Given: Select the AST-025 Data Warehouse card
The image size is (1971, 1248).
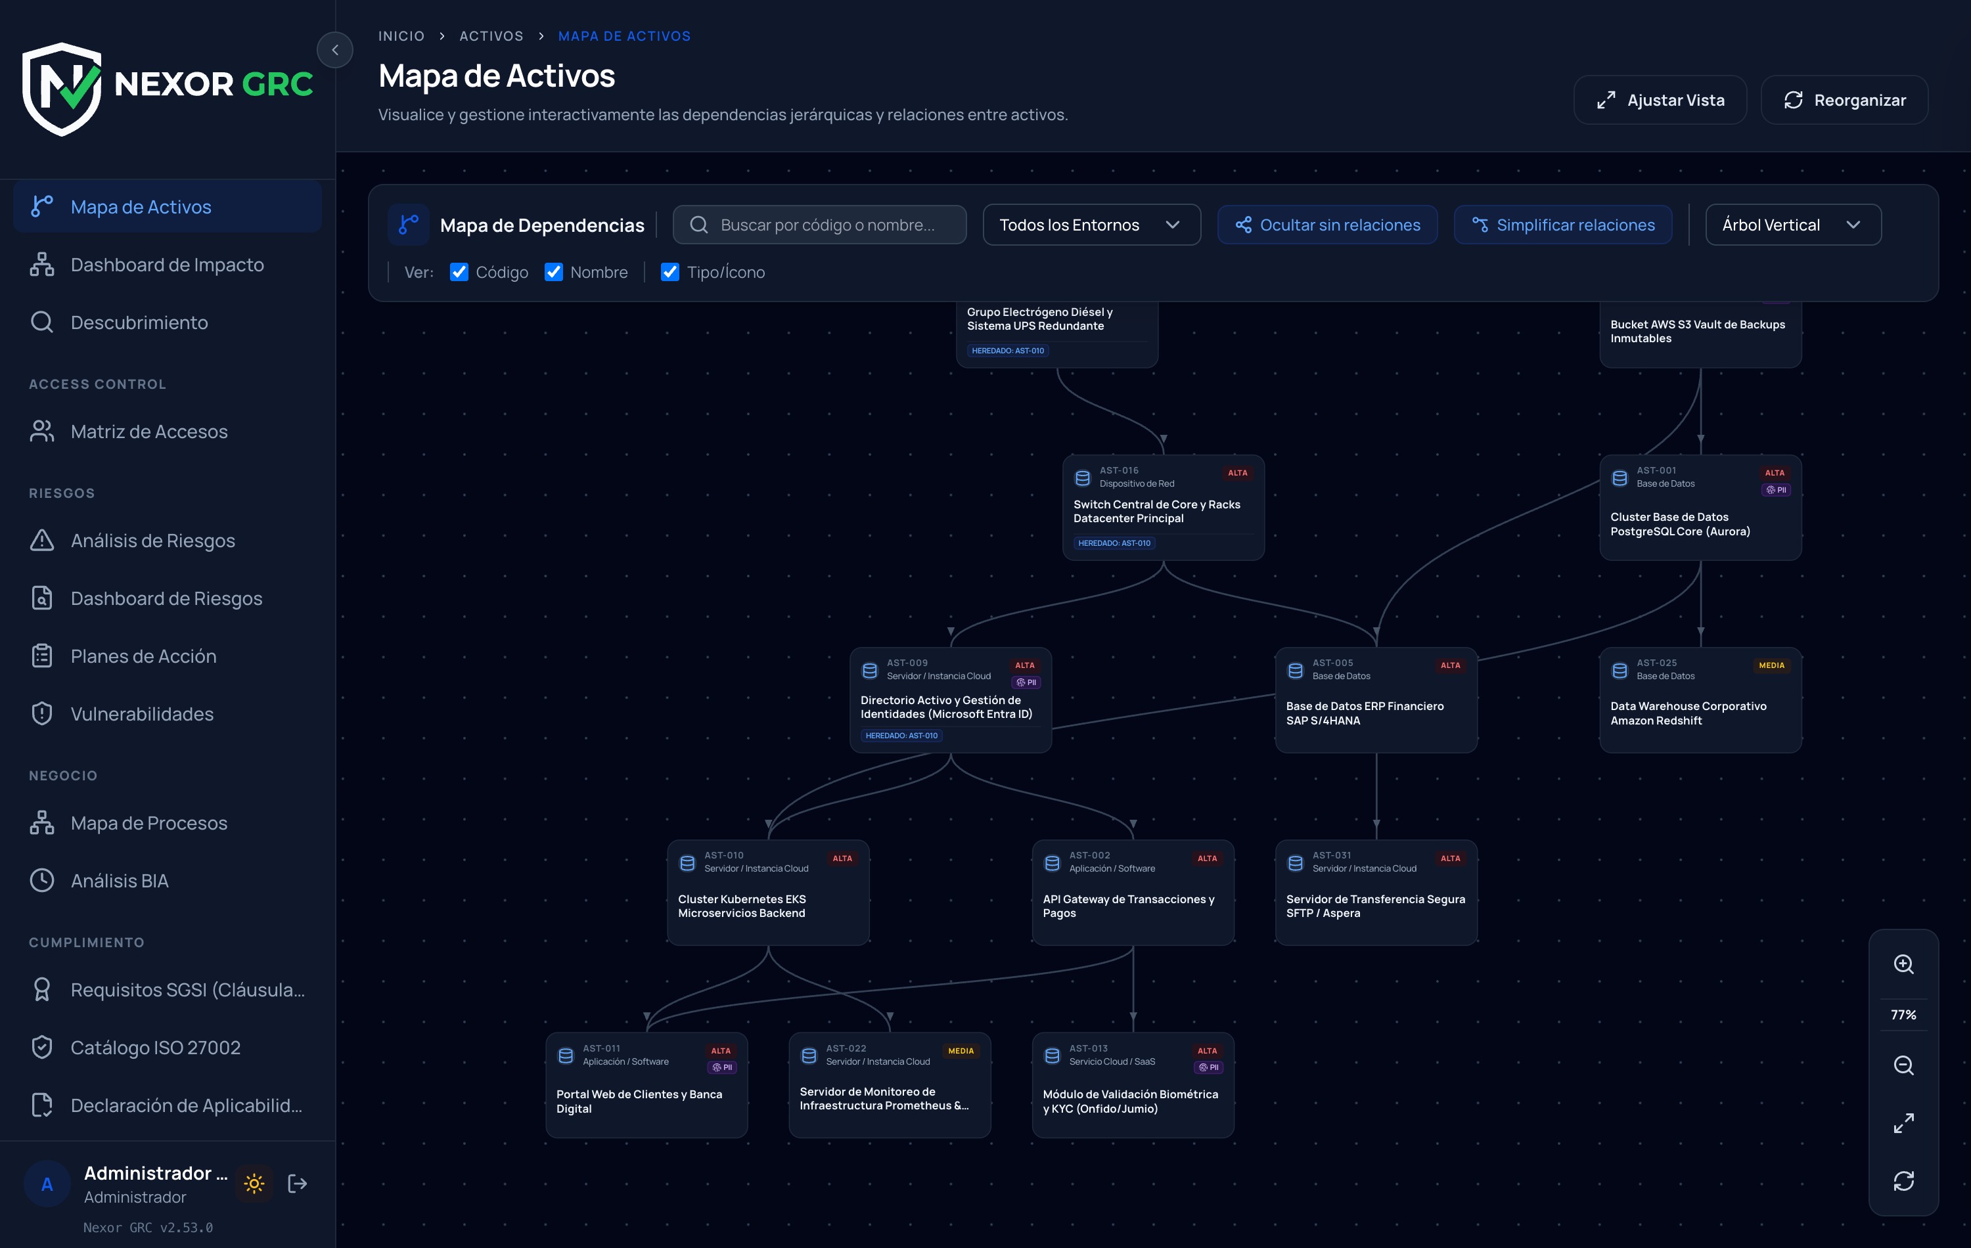Looking at the screenshot, I should click(1700, 700).
